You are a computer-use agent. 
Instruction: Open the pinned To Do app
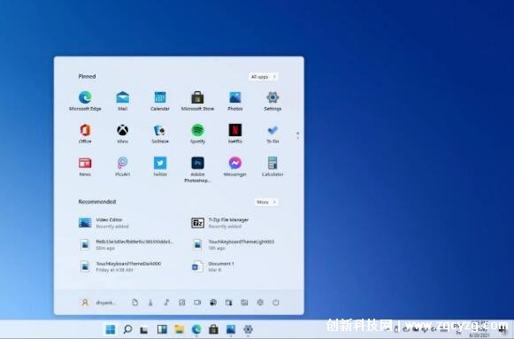(x=272, y=134)
